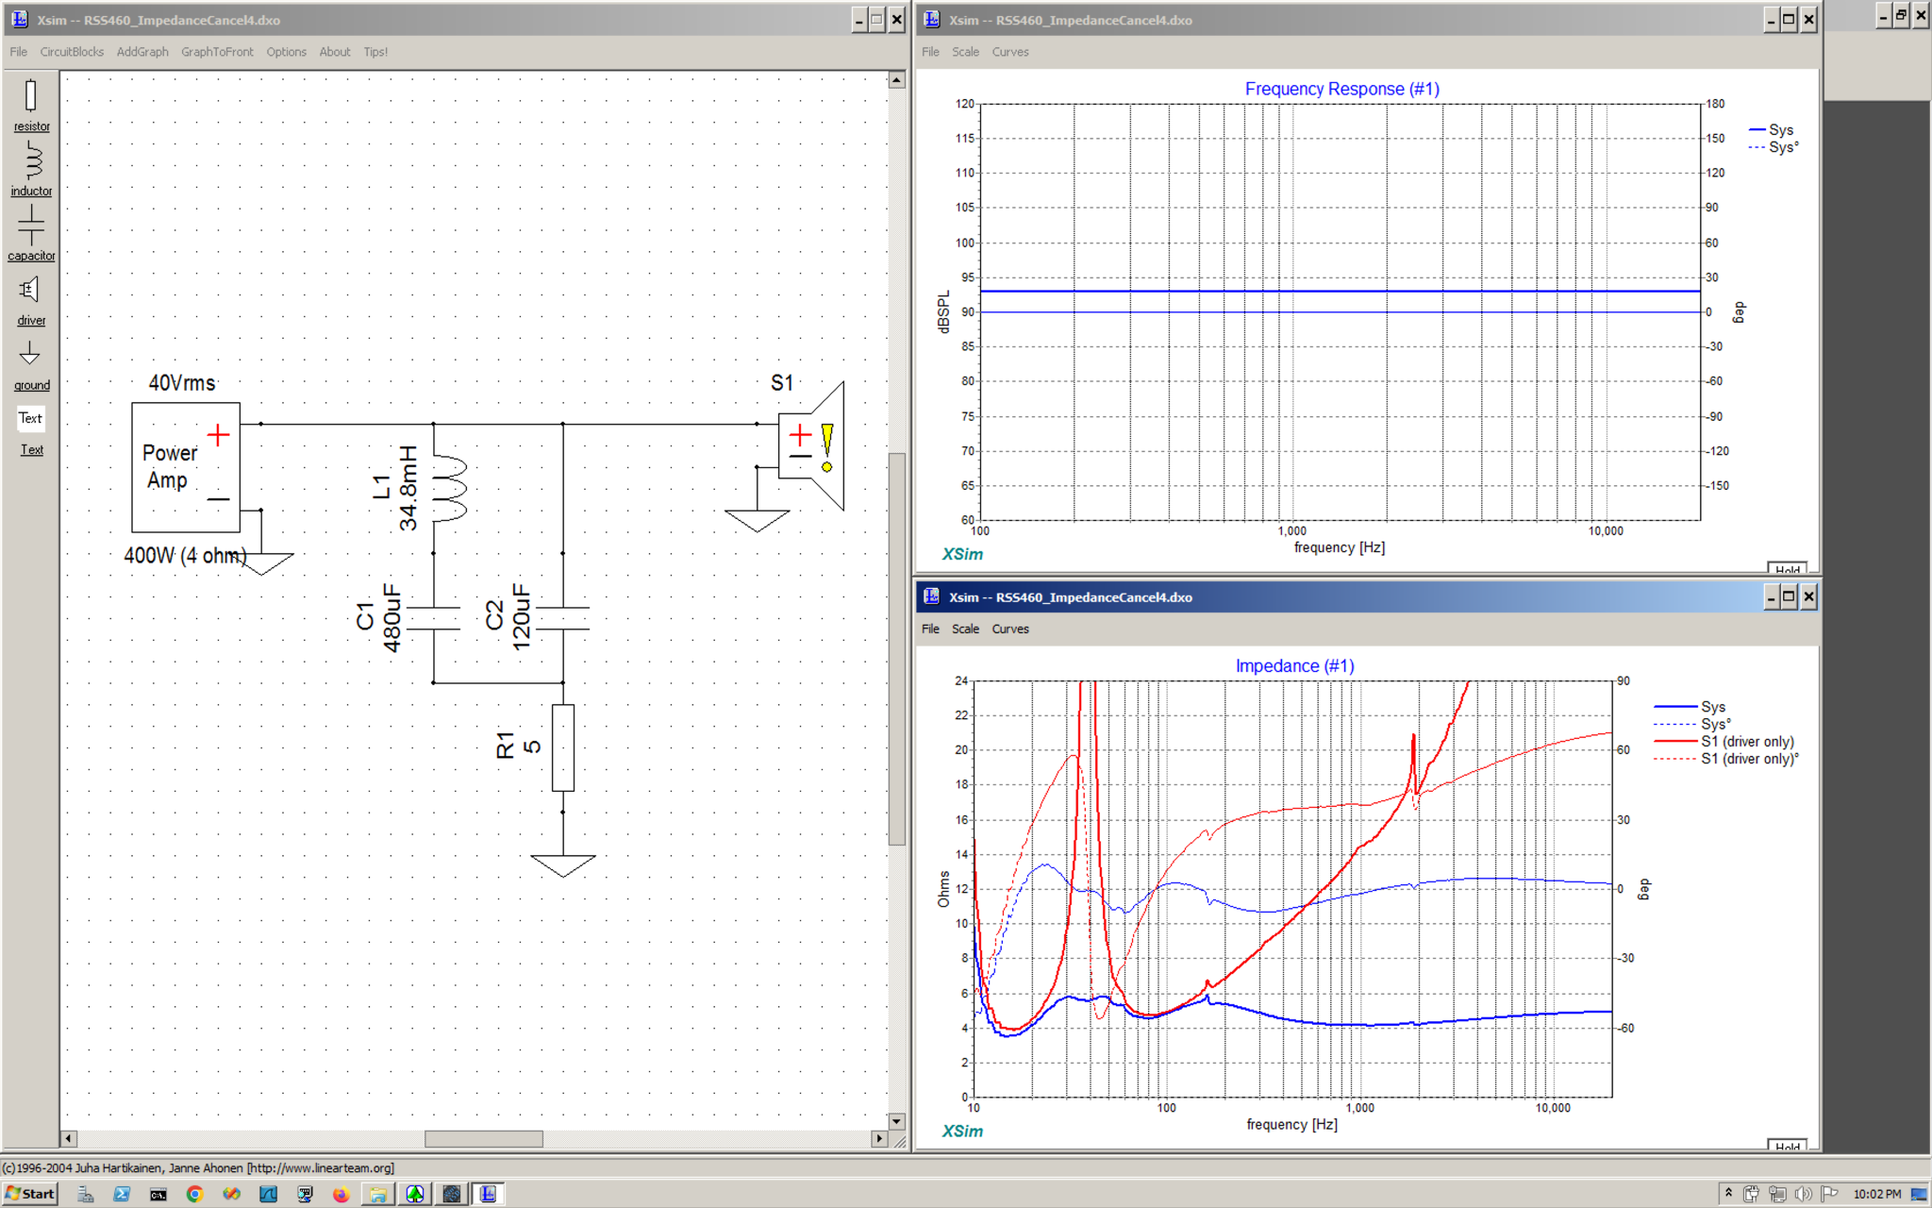Viewport: 1932px width, 1208px height.
Task: Click the ground symbol below resistor R1
Action: click(563, 865)
